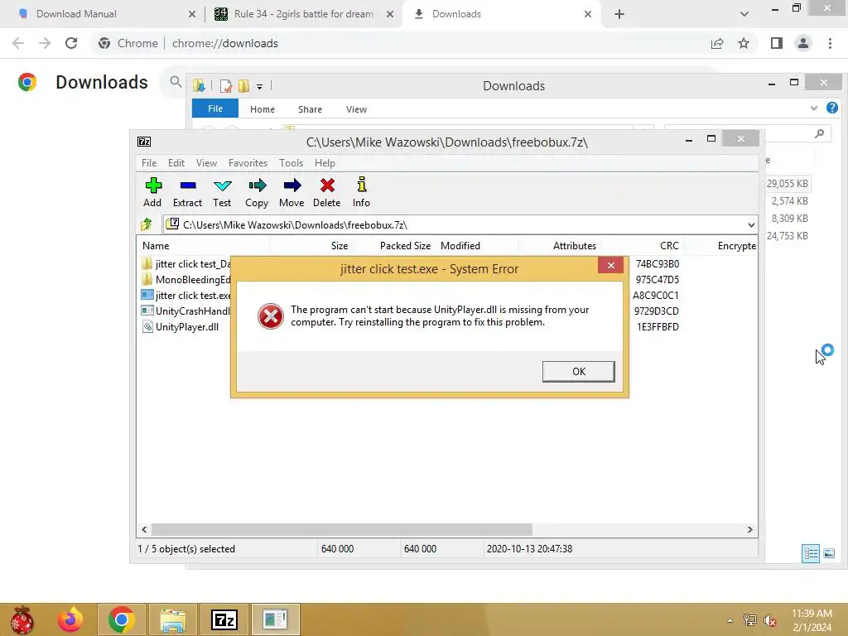Open the 7-Zip Help menu
The width and height of the screenshot is (848, 636).
[x=325, y=163]
